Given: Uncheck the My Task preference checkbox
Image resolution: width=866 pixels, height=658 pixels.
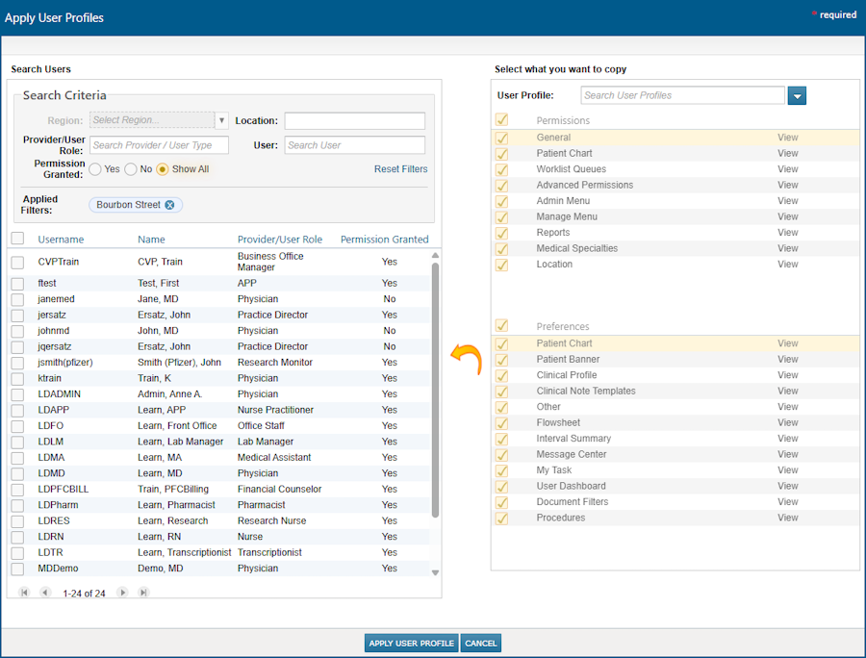Looking at the screenshot, I should click(501, 470).
